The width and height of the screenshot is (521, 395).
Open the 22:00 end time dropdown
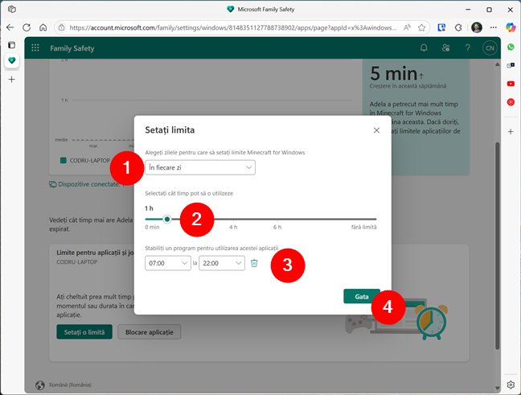[222, 263]
